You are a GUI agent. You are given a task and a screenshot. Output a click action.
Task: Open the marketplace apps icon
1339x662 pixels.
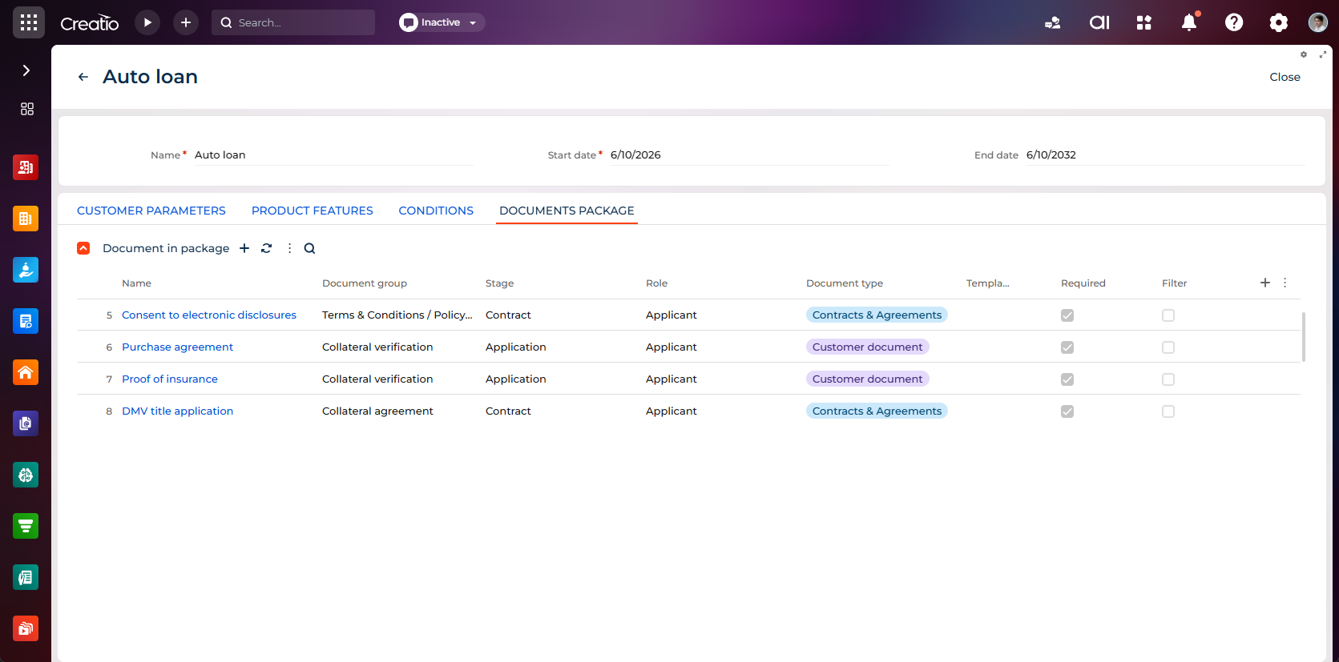coord(1144,22)
